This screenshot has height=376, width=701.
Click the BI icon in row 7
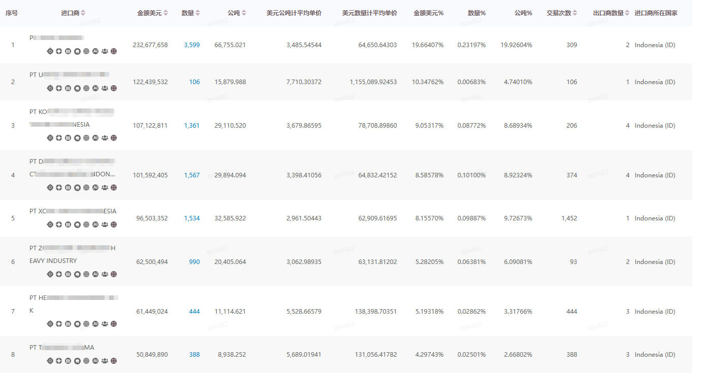coord(68,324)
